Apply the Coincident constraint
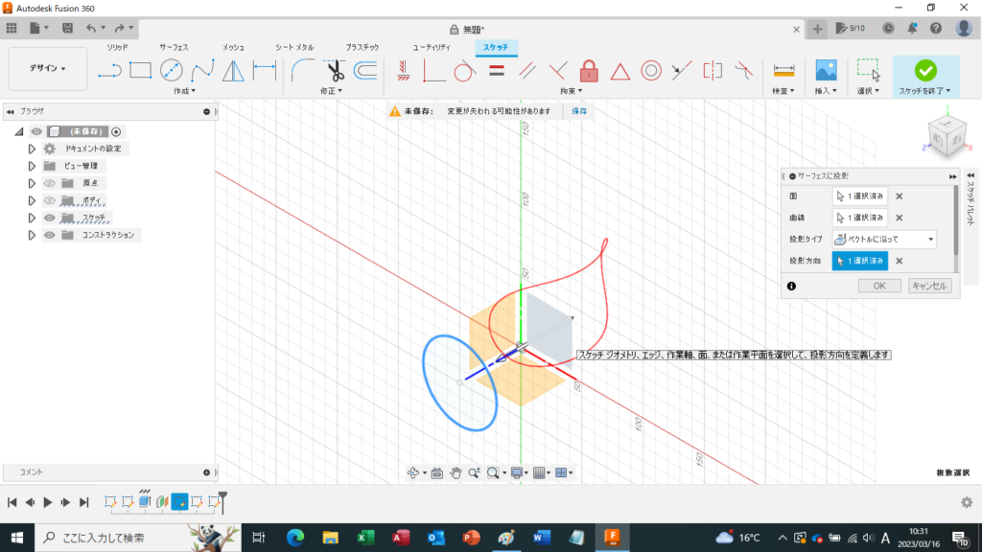The height and width of the screenshot is (552, 982). pyautogui.click(x=433, y=71)
